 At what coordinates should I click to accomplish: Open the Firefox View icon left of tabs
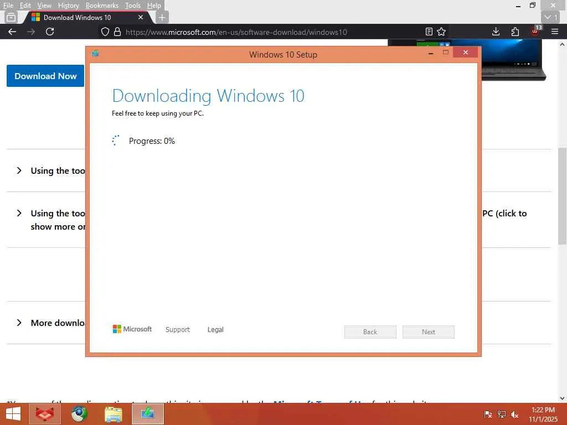[11, 17]
